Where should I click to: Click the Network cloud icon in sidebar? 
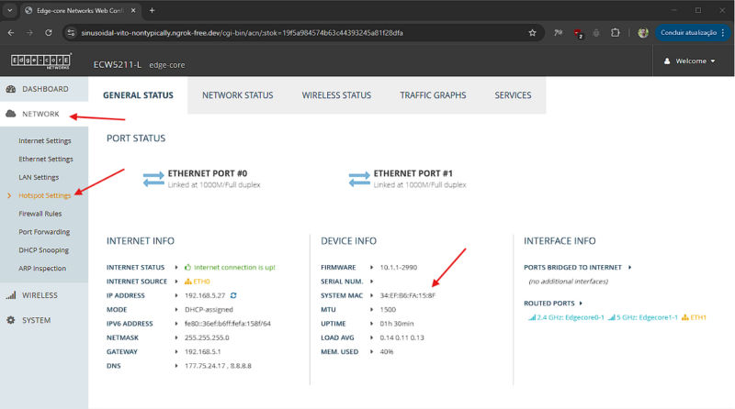[11, 115]
